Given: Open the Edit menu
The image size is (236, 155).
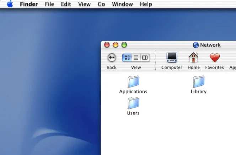Looking at the screenshot, I should coord(66,4).
